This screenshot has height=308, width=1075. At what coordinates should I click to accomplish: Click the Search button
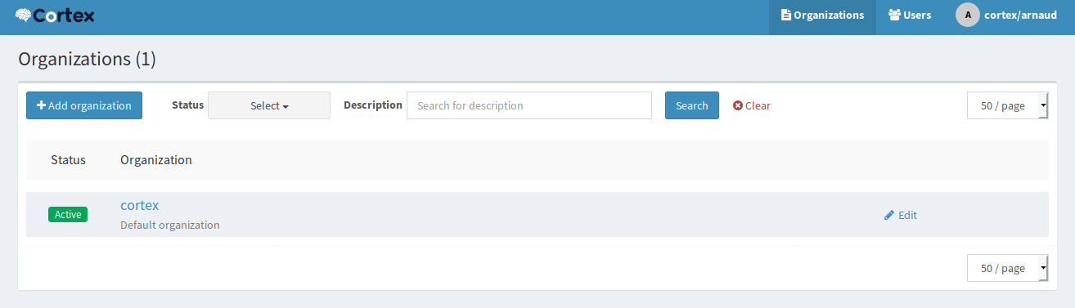(692, 105)
